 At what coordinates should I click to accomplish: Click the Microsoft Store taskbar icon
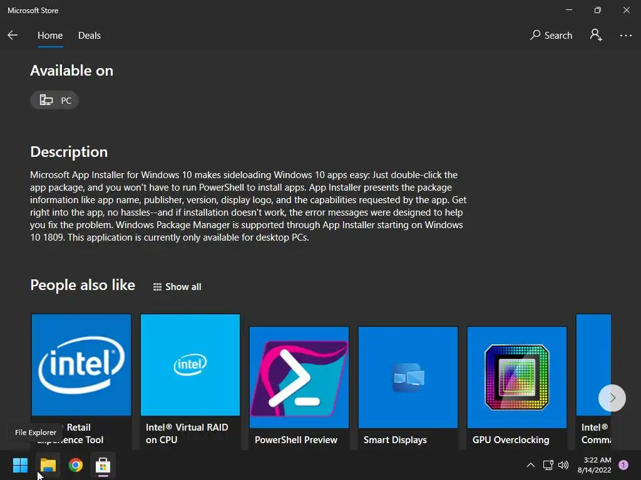point(103,465)
